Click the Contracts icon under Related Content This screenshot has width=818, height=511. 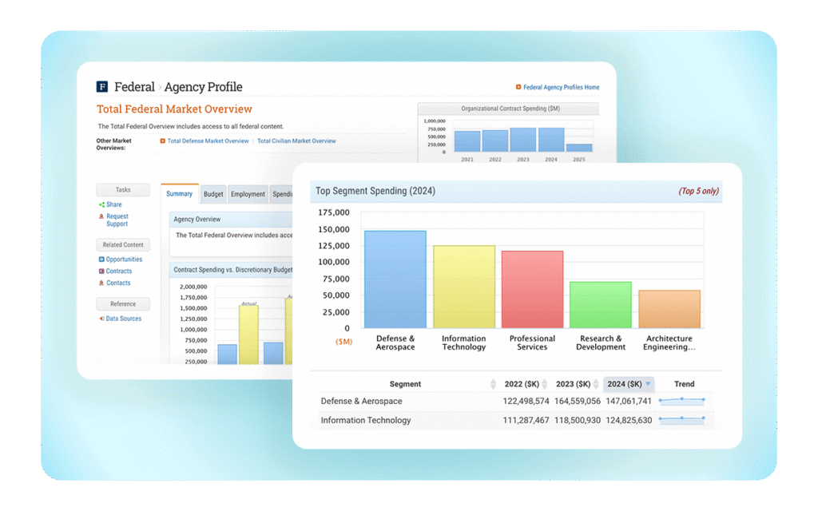pyautogui.click(x=101, y=271)
